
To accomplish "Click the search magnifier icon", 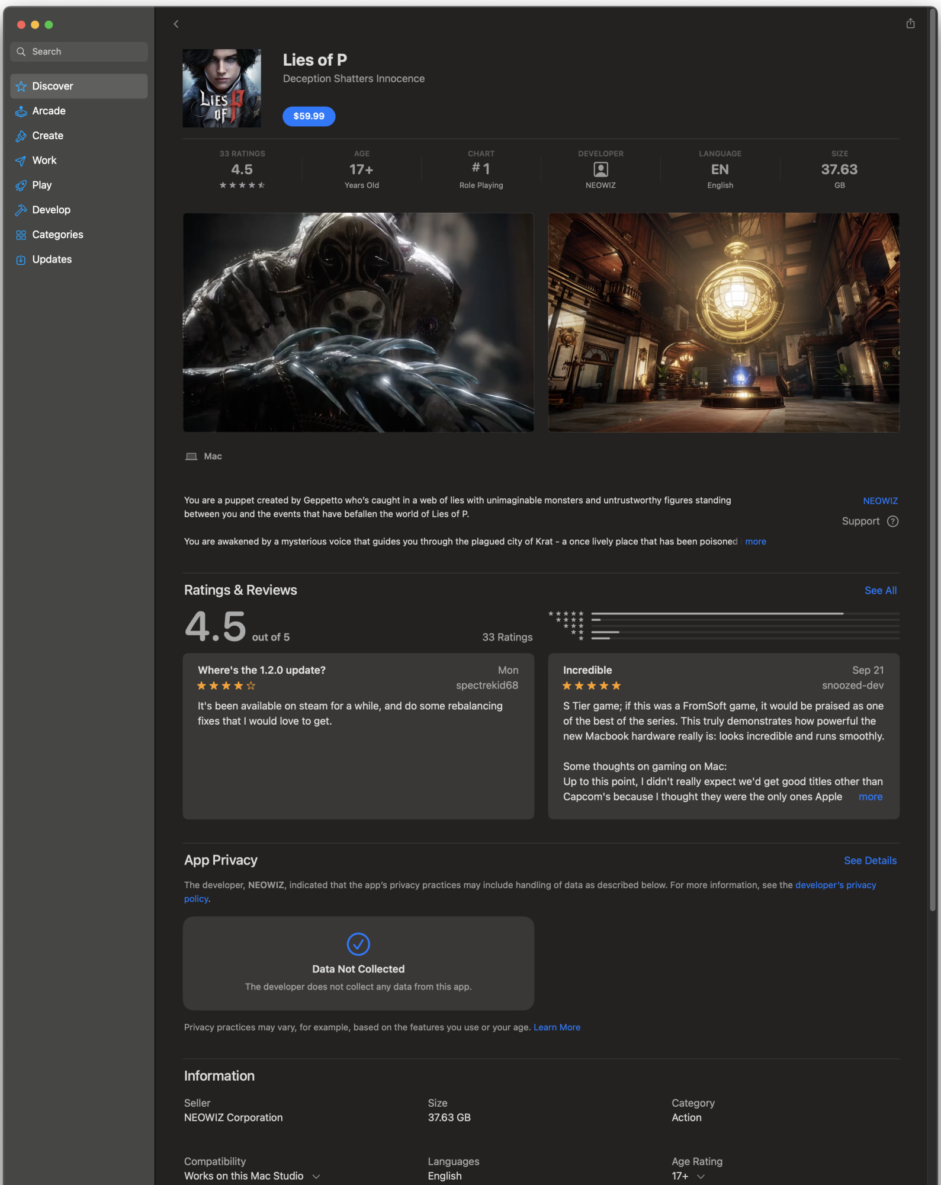I will 21,52.
